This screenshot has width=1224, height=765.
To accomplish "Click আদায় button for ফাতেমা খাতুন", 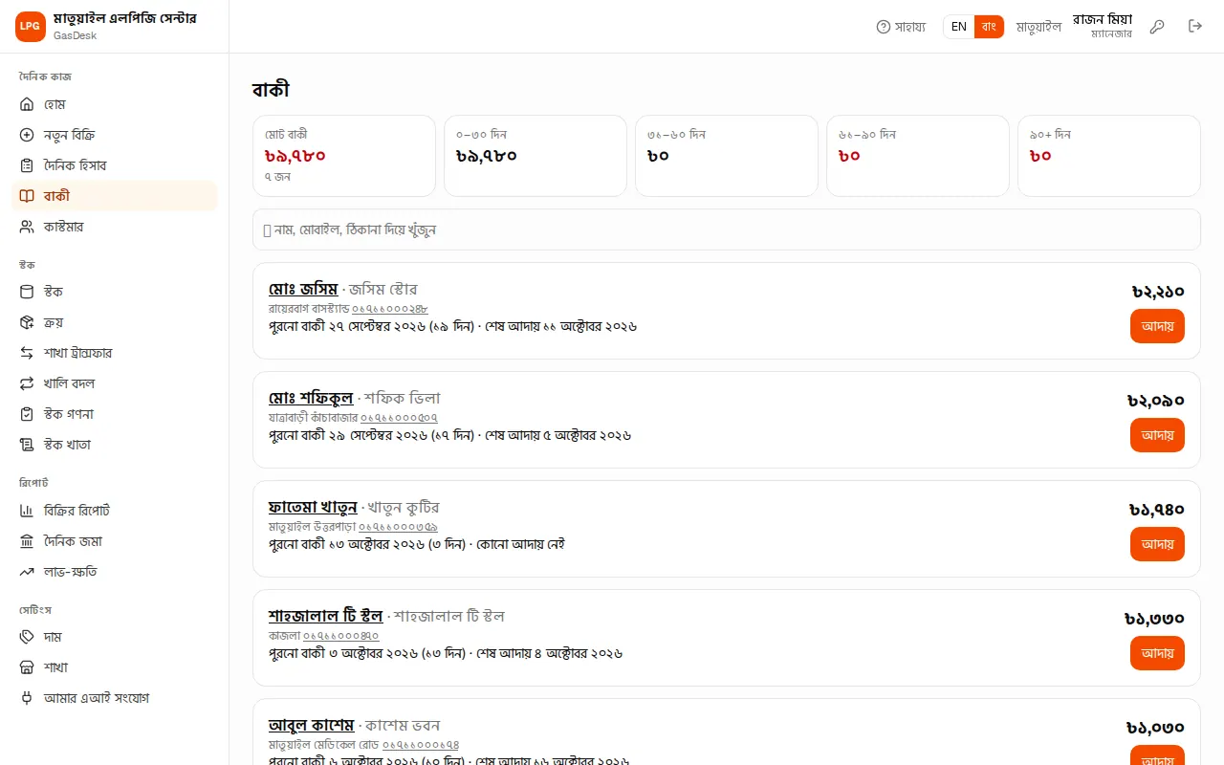I will pos(1157,544).
